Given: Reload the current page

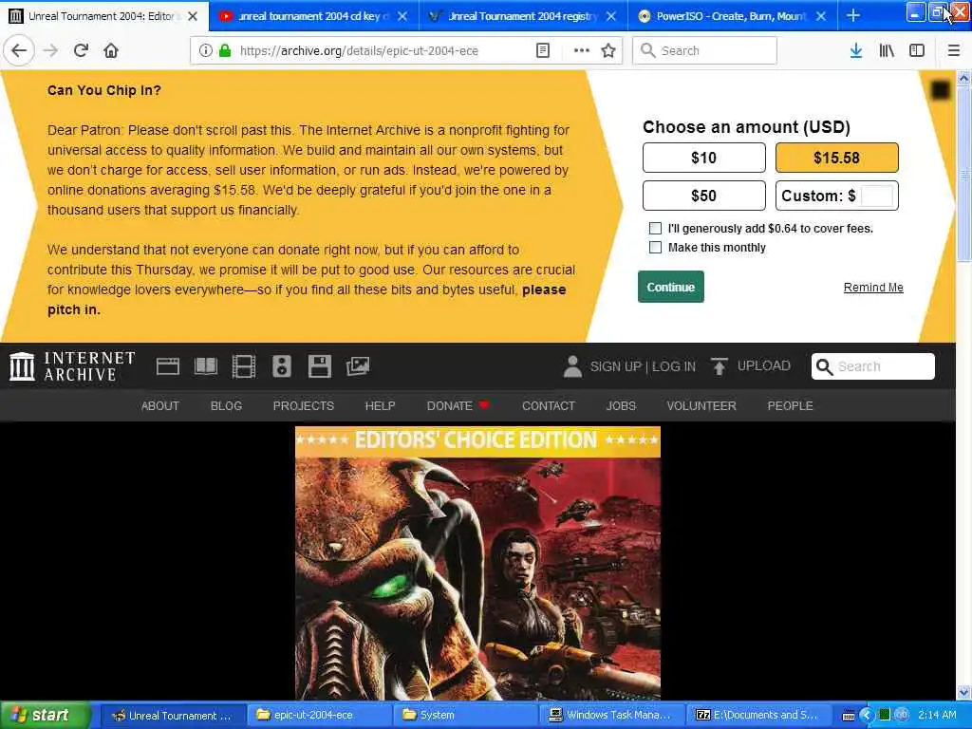Looking at the screenshot, I should click(81, 50).
